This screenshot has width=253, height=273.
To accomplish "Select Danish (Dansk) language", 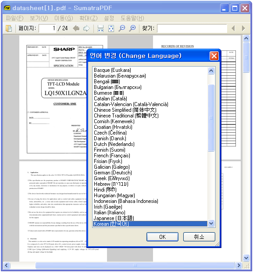I will coord(150,138).
